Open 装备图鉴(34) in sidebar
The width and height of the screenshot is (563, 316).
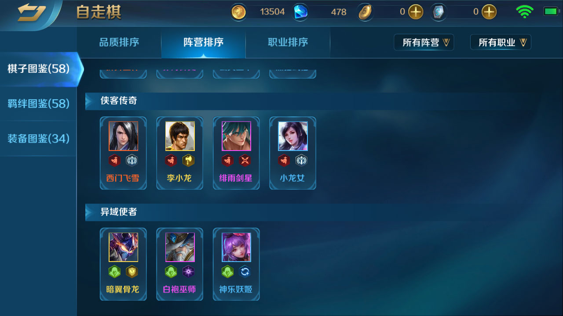pos(39,139)
